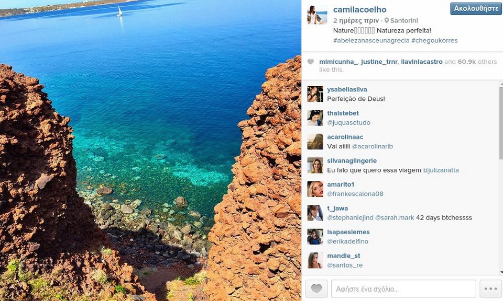
Task: Click the Santorini location pin icon
Action: [387, 20]
